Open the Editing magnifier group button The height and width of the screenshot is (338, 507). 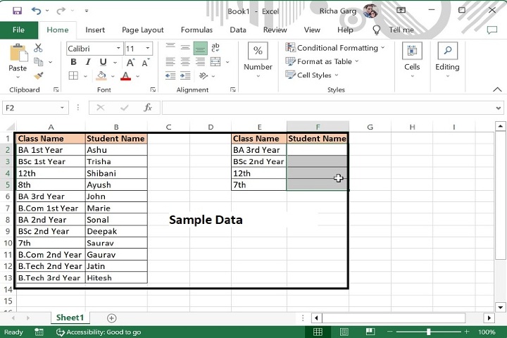448,51
